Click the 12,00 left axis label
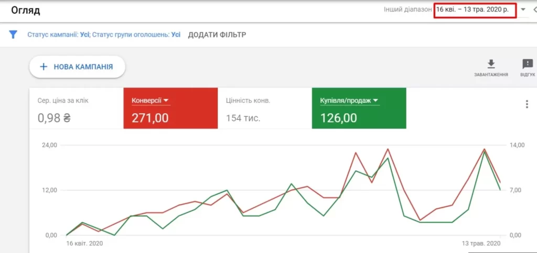The image size is (537, 253). point(49,190)
